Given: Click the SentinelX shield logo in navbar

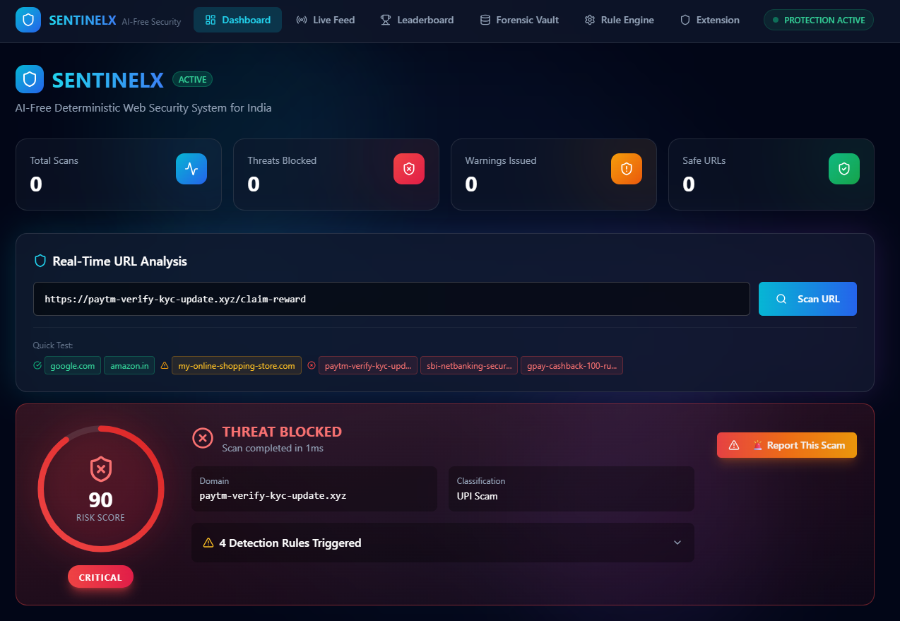Looking at the screenshot, I should tap(28, 20).
